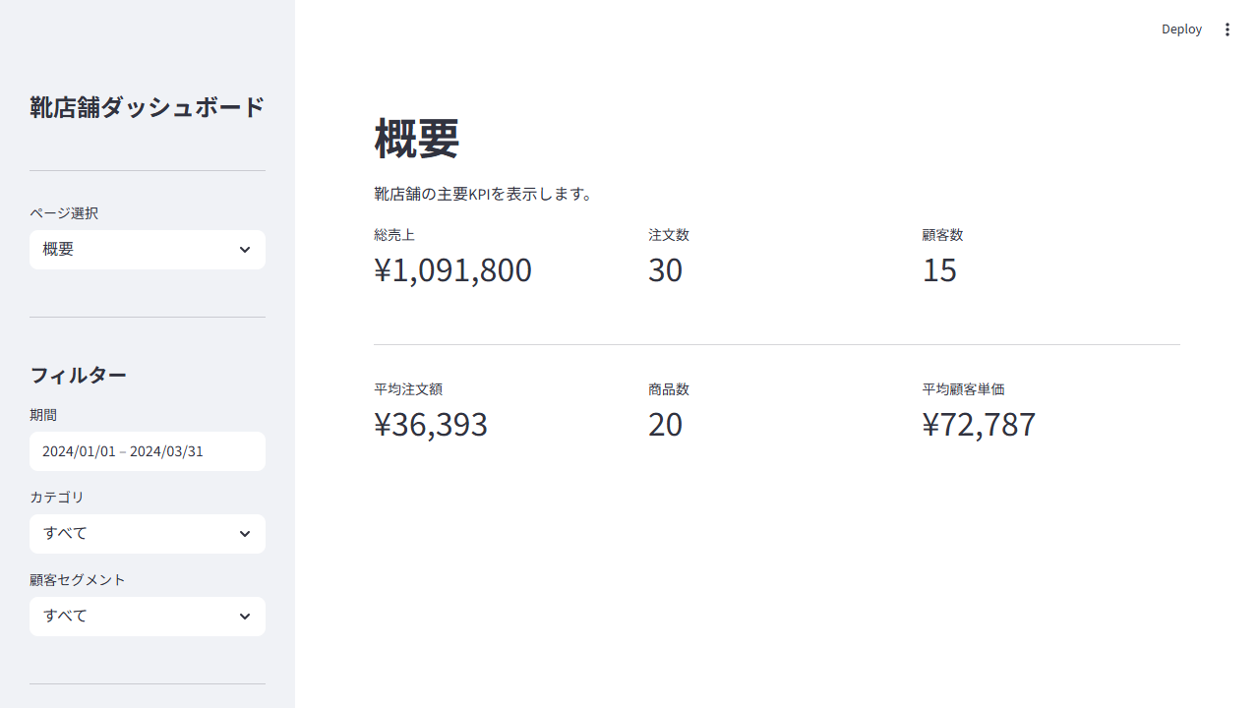Viewport: 1259px width, 708px height.
Task: Open the カテゴリ filter dropdown
Action: [148, 533]
